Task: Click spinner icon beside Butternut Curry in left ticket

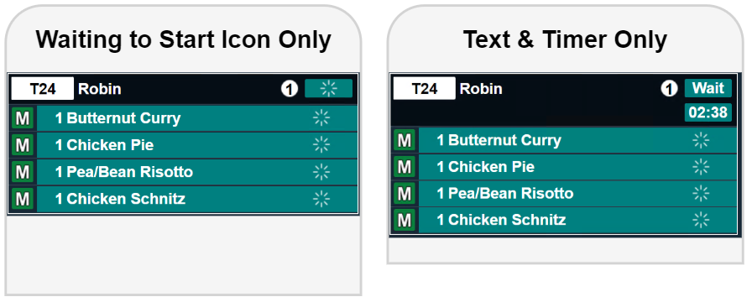Action: (321, 118)
